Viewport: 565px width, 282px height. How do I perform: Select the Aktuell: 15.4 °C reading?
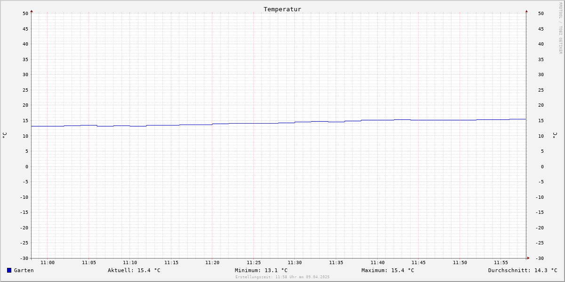[x=134, y=270]
